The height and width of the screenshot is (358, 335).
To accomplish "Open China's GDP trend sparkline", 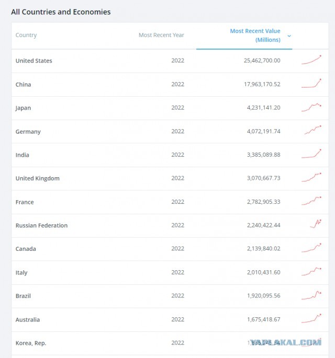I will [311, 84].
